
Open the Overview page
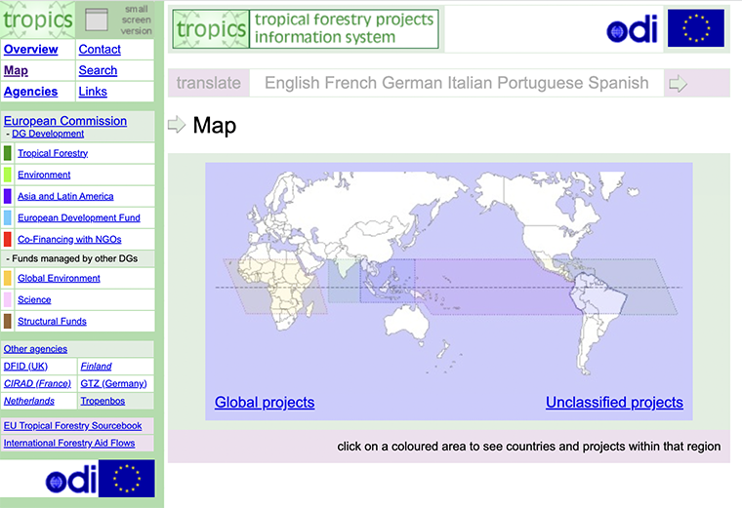31,49
